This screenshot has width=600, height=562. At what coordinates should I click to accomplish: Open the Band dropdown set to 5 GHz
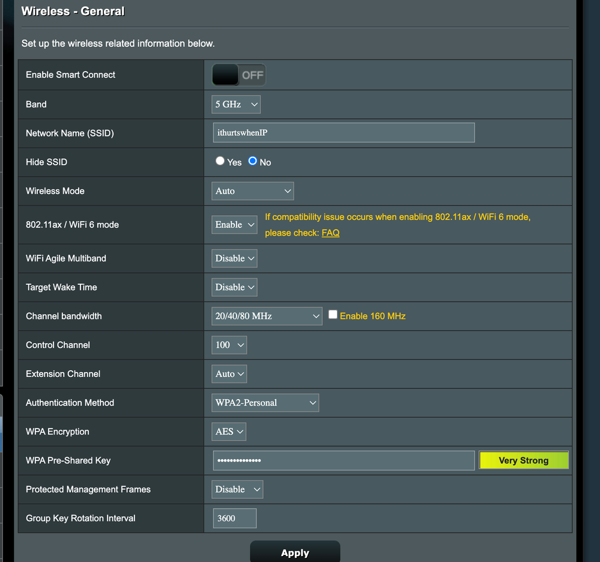[x=236, y=105]
